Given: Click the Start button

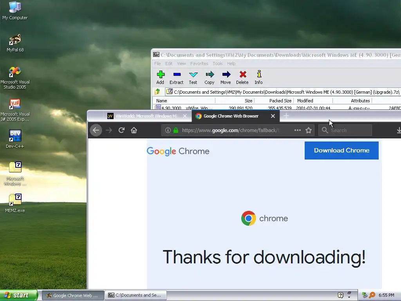Looking at the screenshot, I should [x=19, y=296].
